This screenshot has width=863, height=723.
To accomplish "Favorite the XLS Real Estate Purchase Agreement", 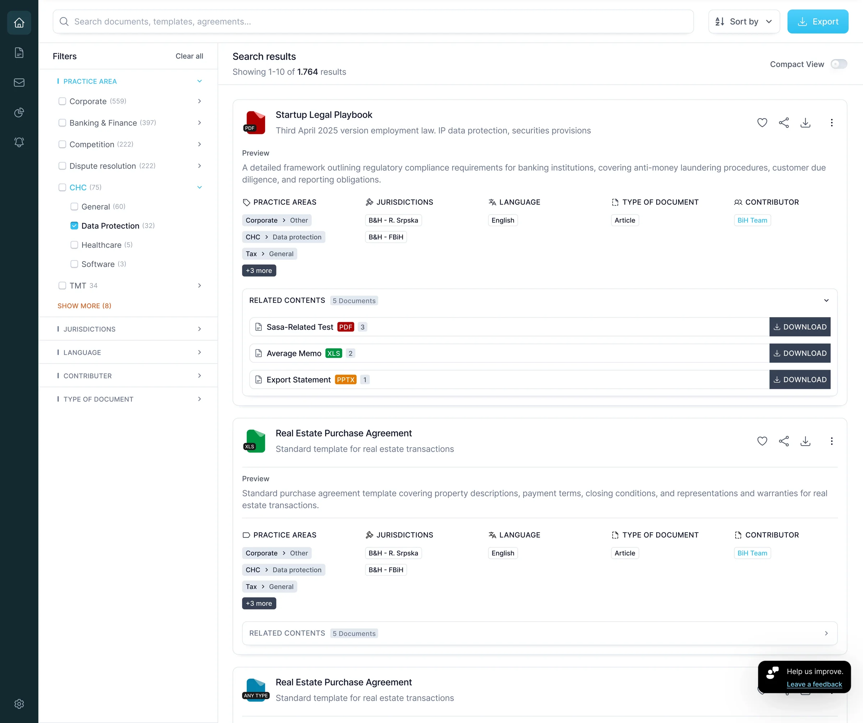I will (762, 441).
